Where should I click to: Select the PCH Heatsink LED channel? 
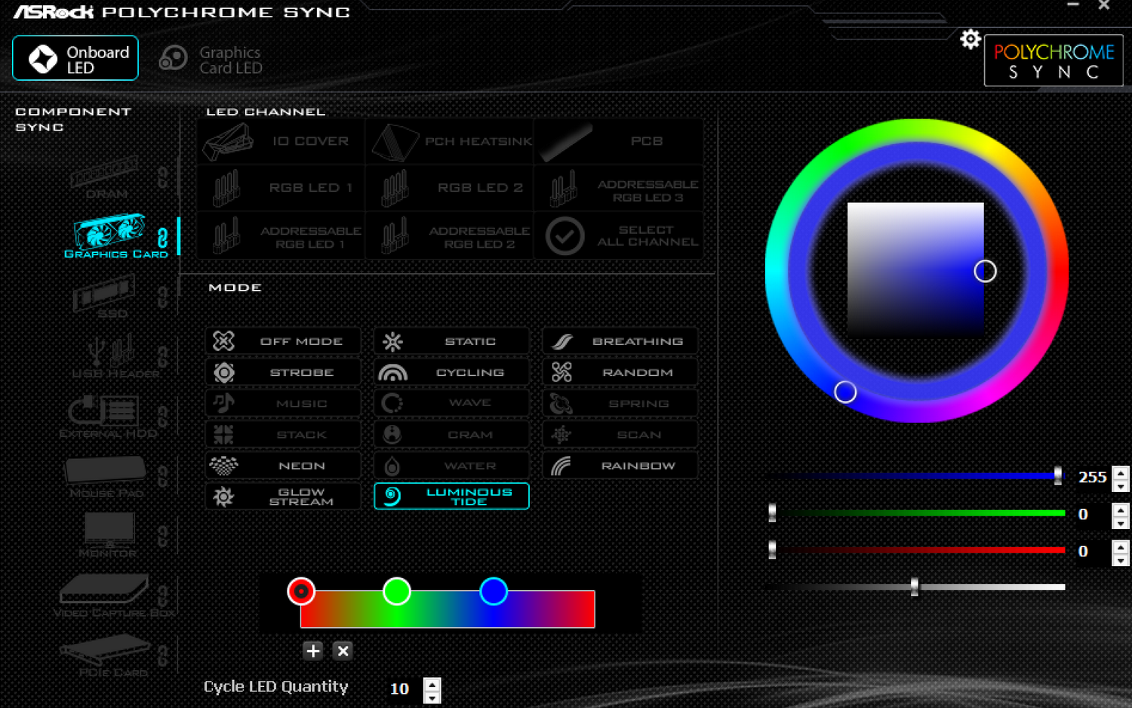coord(450,141)
